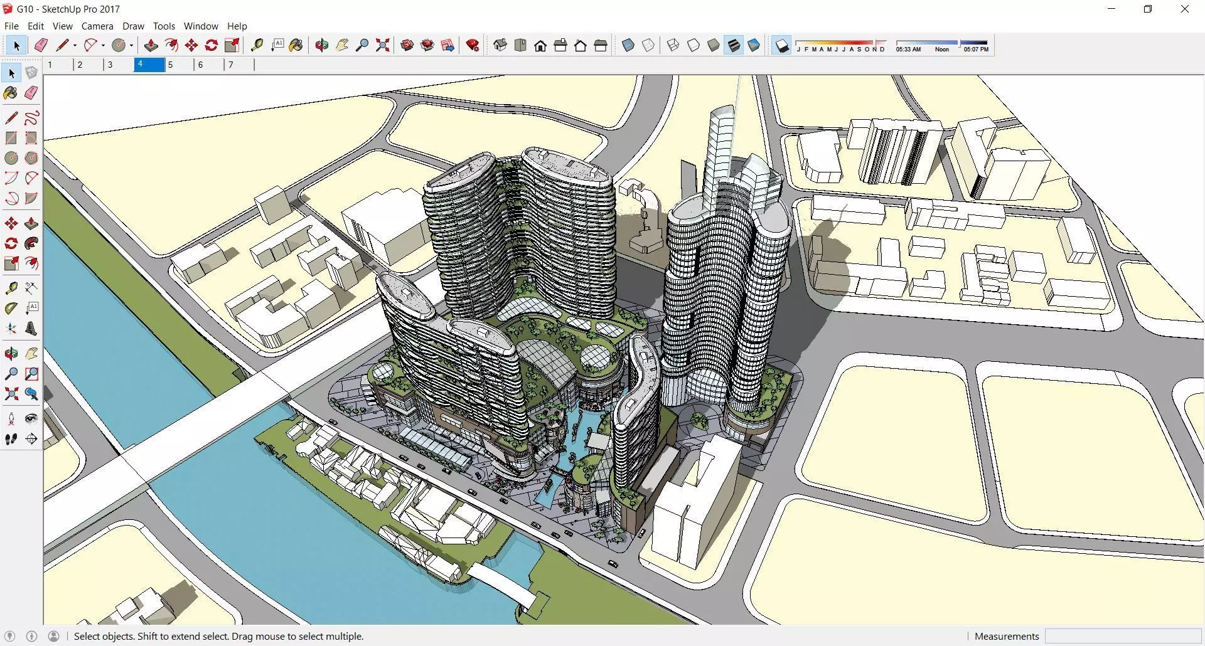Open the Draw menu
Image resolution: width=1205 pixels, height=646 pixels.
click(x=133, y=26)
